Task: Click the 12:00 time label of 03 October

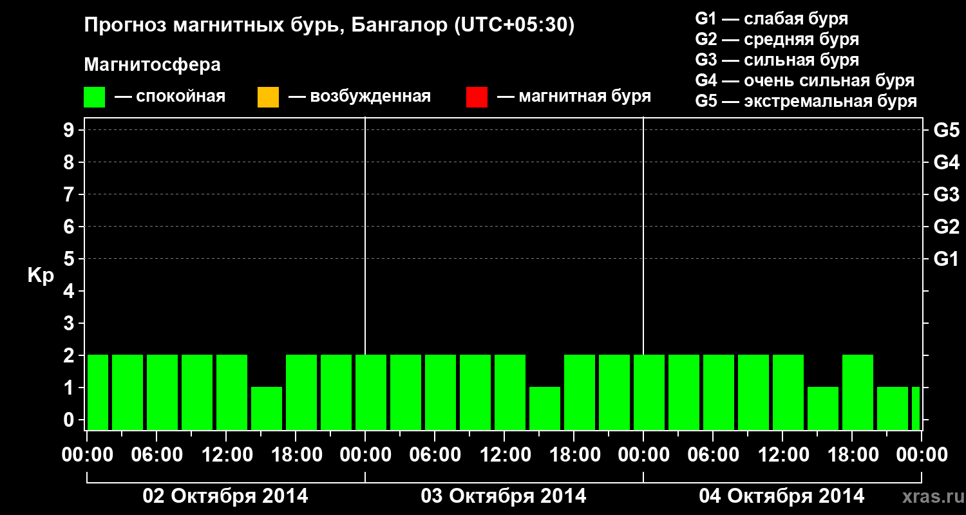Action: (x=504, y=455)
